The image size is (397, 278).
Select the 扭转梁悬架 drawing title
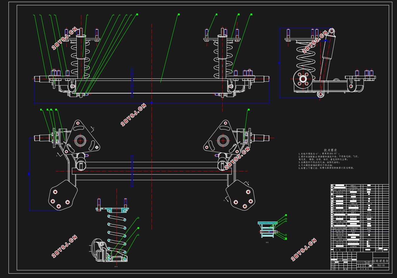381,261
